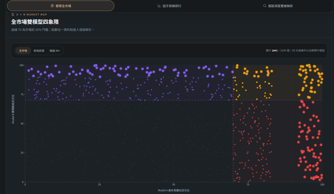Click the bar chart icon beside 因子拆解排行
Image resolution: width=334 pixels, height=194 pixels.
(159, 6)
